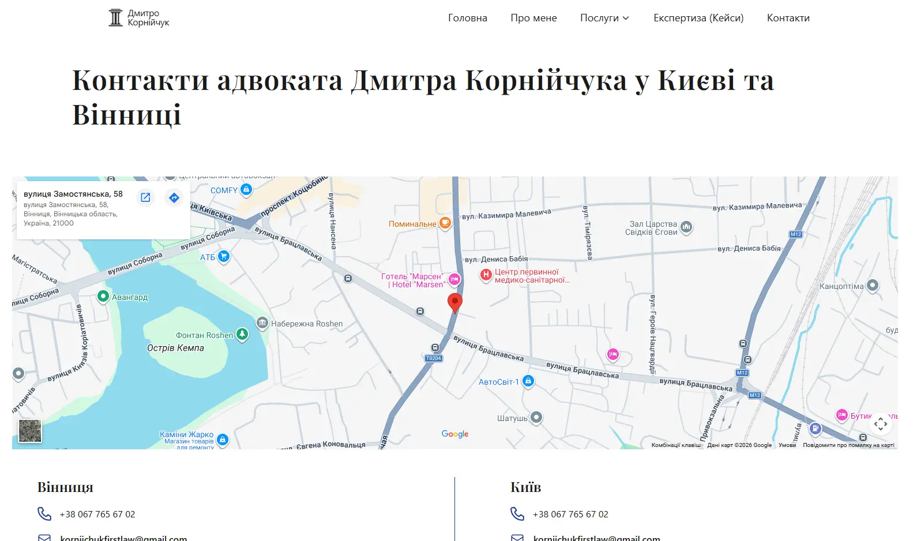Viewport: 917px width, 541px height.
Task: Toggle fullscreen map view
Action: 880,424
